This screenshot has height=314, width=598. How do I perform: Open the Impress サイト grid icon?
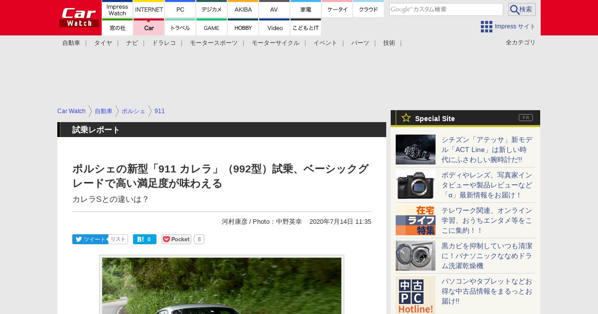(486, 26)
